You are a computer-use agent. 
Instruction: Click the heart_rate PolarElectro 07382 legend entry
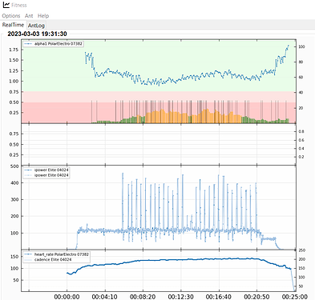pyautogui.click(x=57, y=254)
